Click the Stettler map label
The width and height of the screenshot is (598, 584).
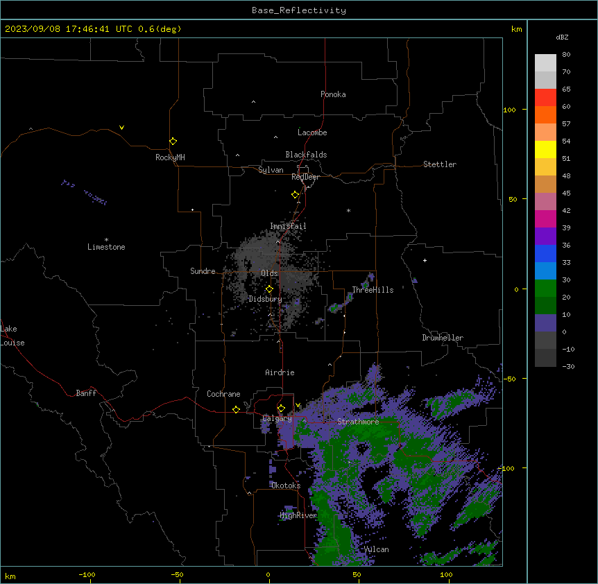[x=440, y=164]
